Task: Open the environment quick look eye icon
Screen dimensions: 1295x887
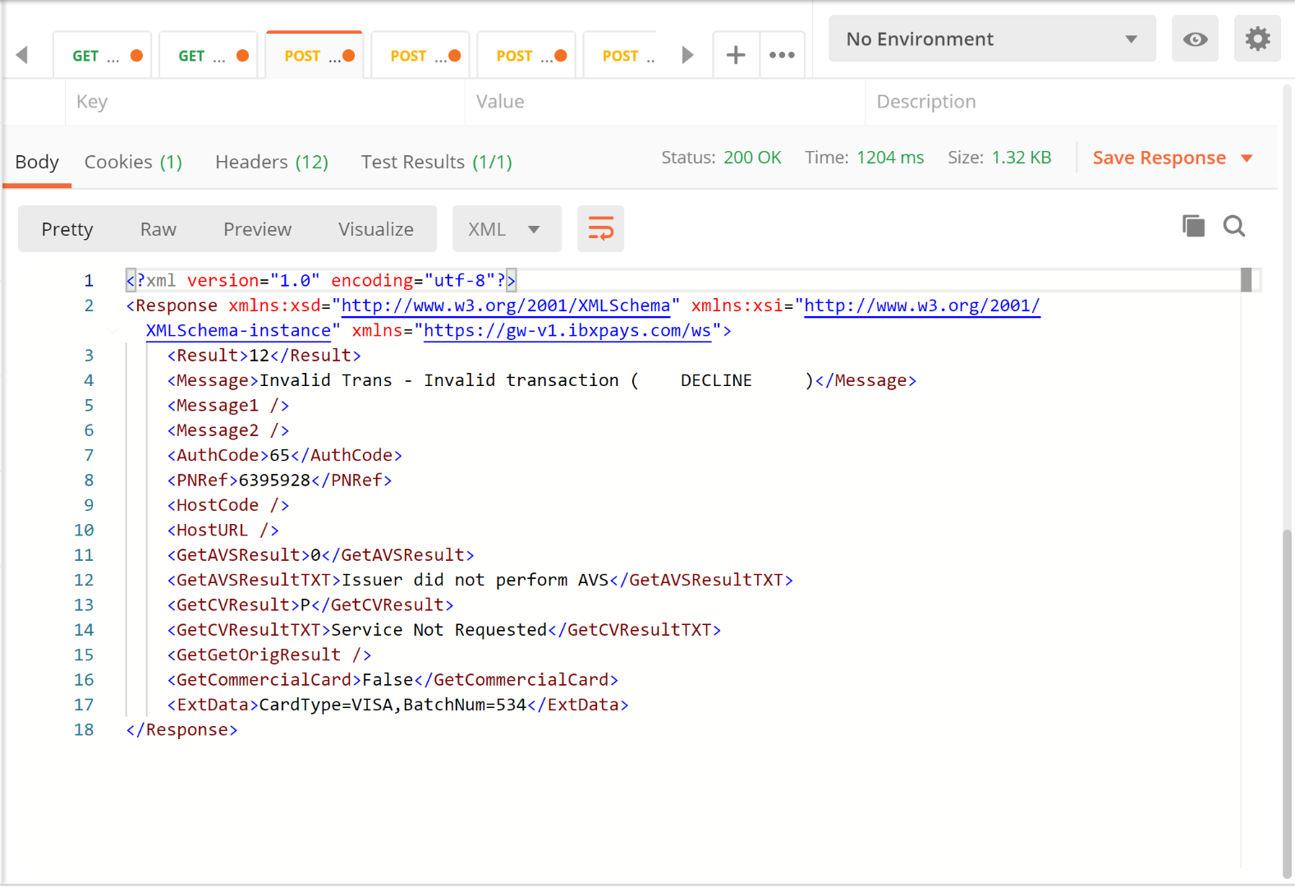Action: pyautogui.click(x=1195, y=39)
